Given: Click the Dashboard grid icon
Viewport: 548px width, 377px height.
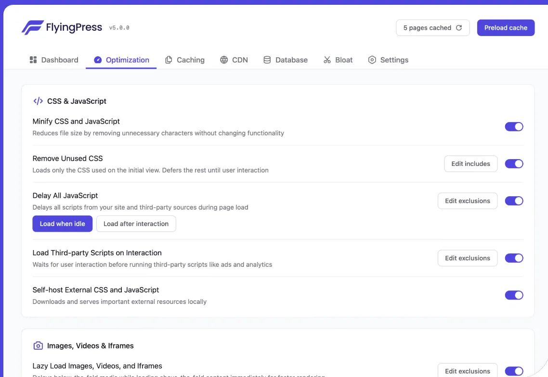Looking at the screenshot, I should (33, 60).
